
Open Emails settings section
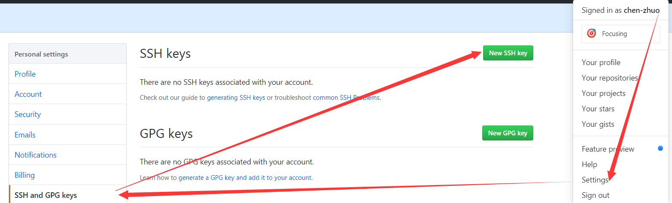click(x=25, y=135)
